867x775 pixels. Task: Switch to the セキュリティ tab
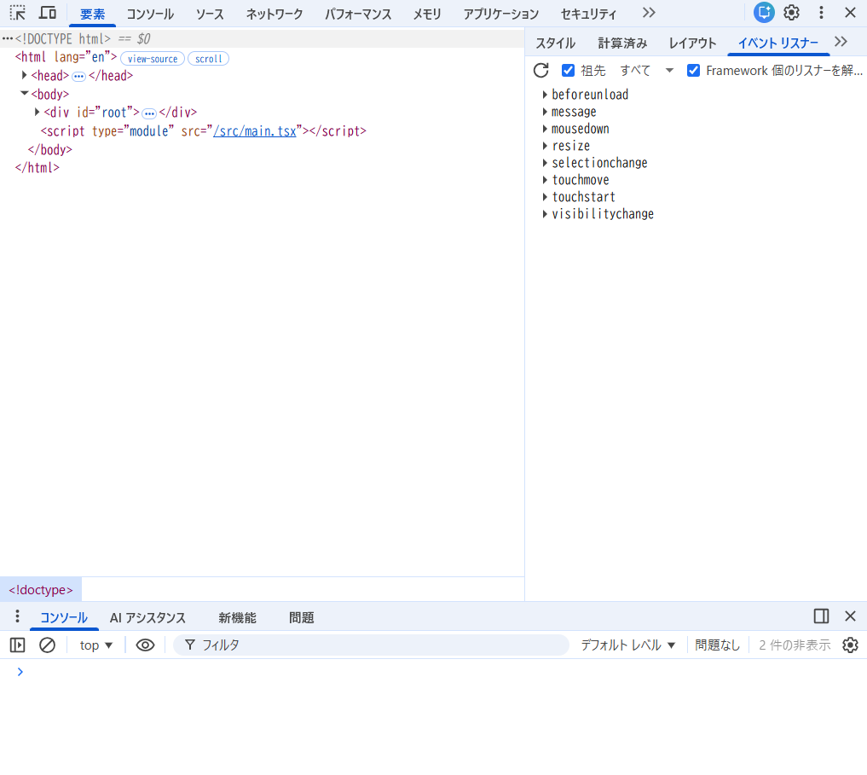[588, 14]
